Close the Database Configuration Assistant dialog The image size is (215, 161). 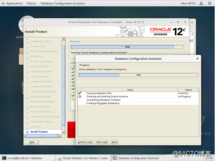(x=197, y=59)
